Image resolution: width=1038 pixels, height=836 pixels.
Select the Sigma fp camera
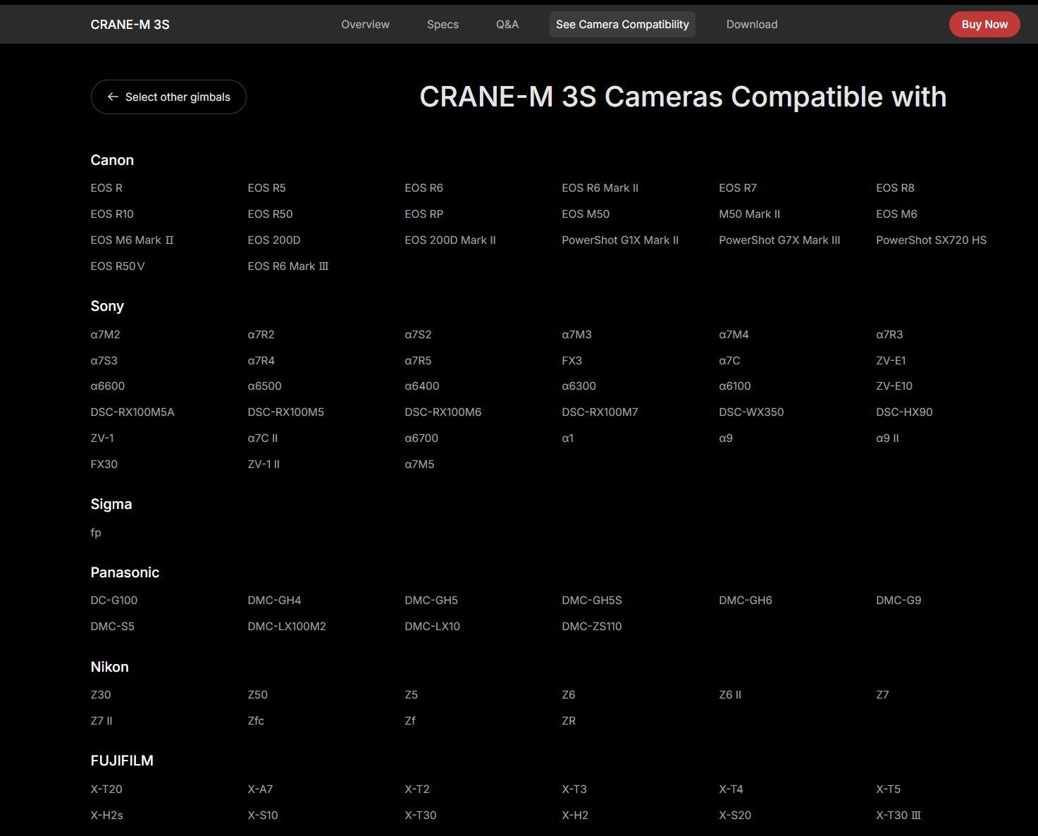pyautogui.click(x=96, y=532)
